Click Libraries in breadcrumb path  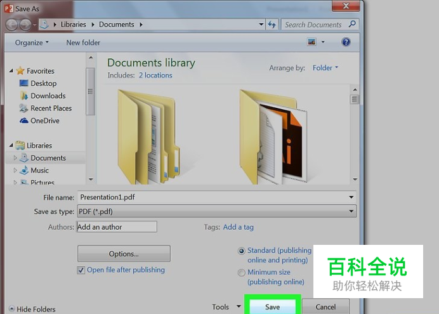tap(74, 25)
